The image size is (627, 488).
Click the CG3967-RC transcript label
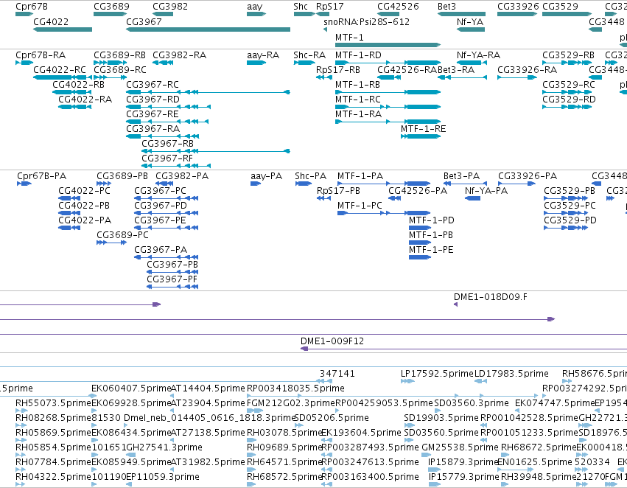153,84
